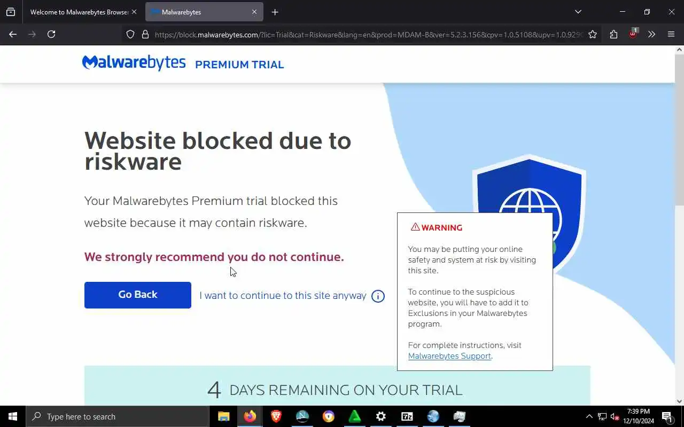The height and width of the screenshot is (427, 684).
Task: Click the tracking protection shield icon
Action: point(130,34)
